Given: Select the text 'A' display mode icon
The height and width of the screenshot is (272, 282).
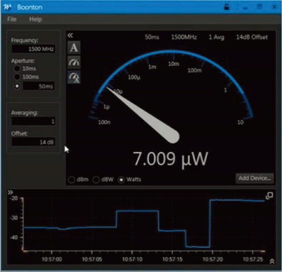Looking at the screenshot, I should pyautogui.click(x=74, y=47).
